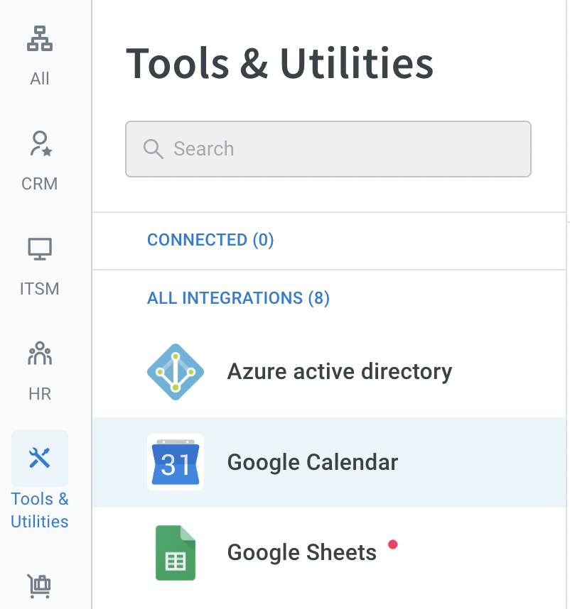Open the Google Sheets integration
Viewport: 570px width, 609px height.
[x=329, y=553]
